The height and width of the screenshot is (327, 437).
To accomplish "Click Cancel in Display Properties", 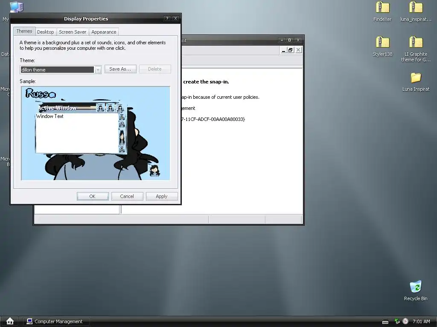I will 127,196.
